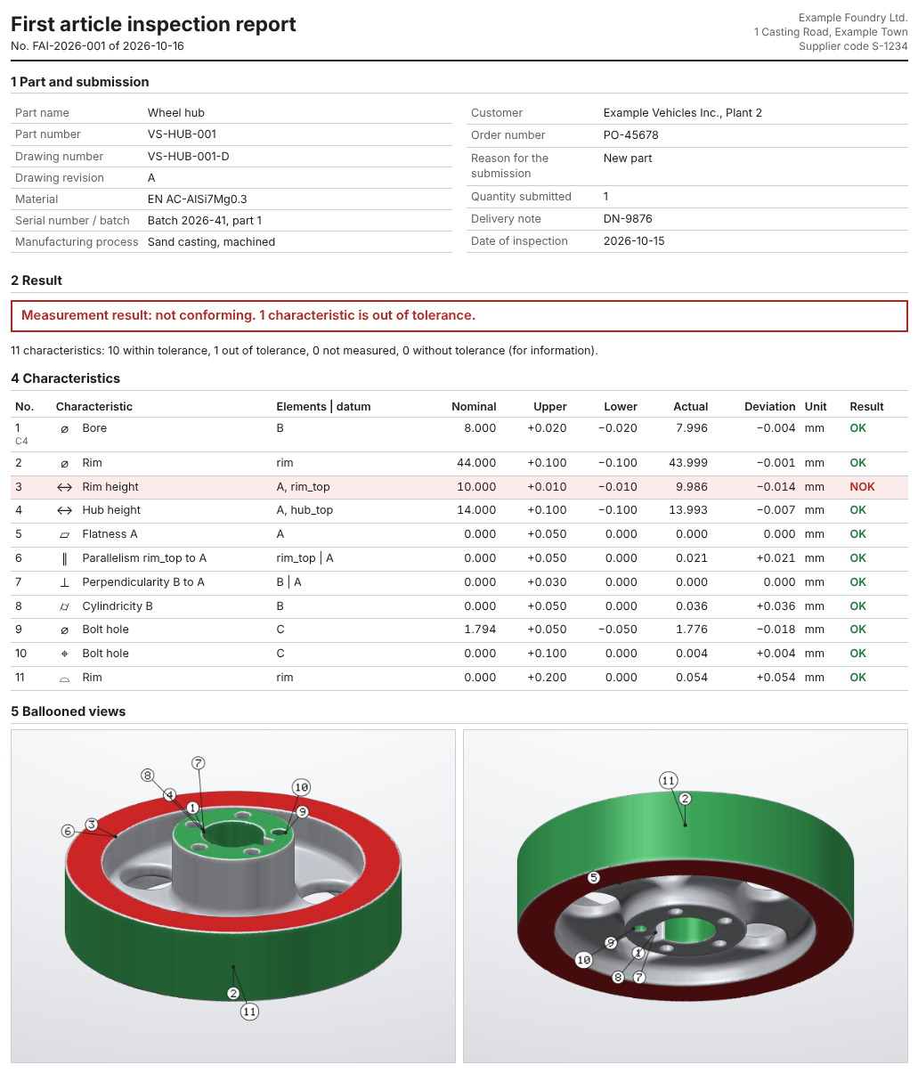Image resolution: width=918 pixels, height=1073 pixels.
Task: Click nominal 44.000 in the Rim row
Action: coord(476,463)
